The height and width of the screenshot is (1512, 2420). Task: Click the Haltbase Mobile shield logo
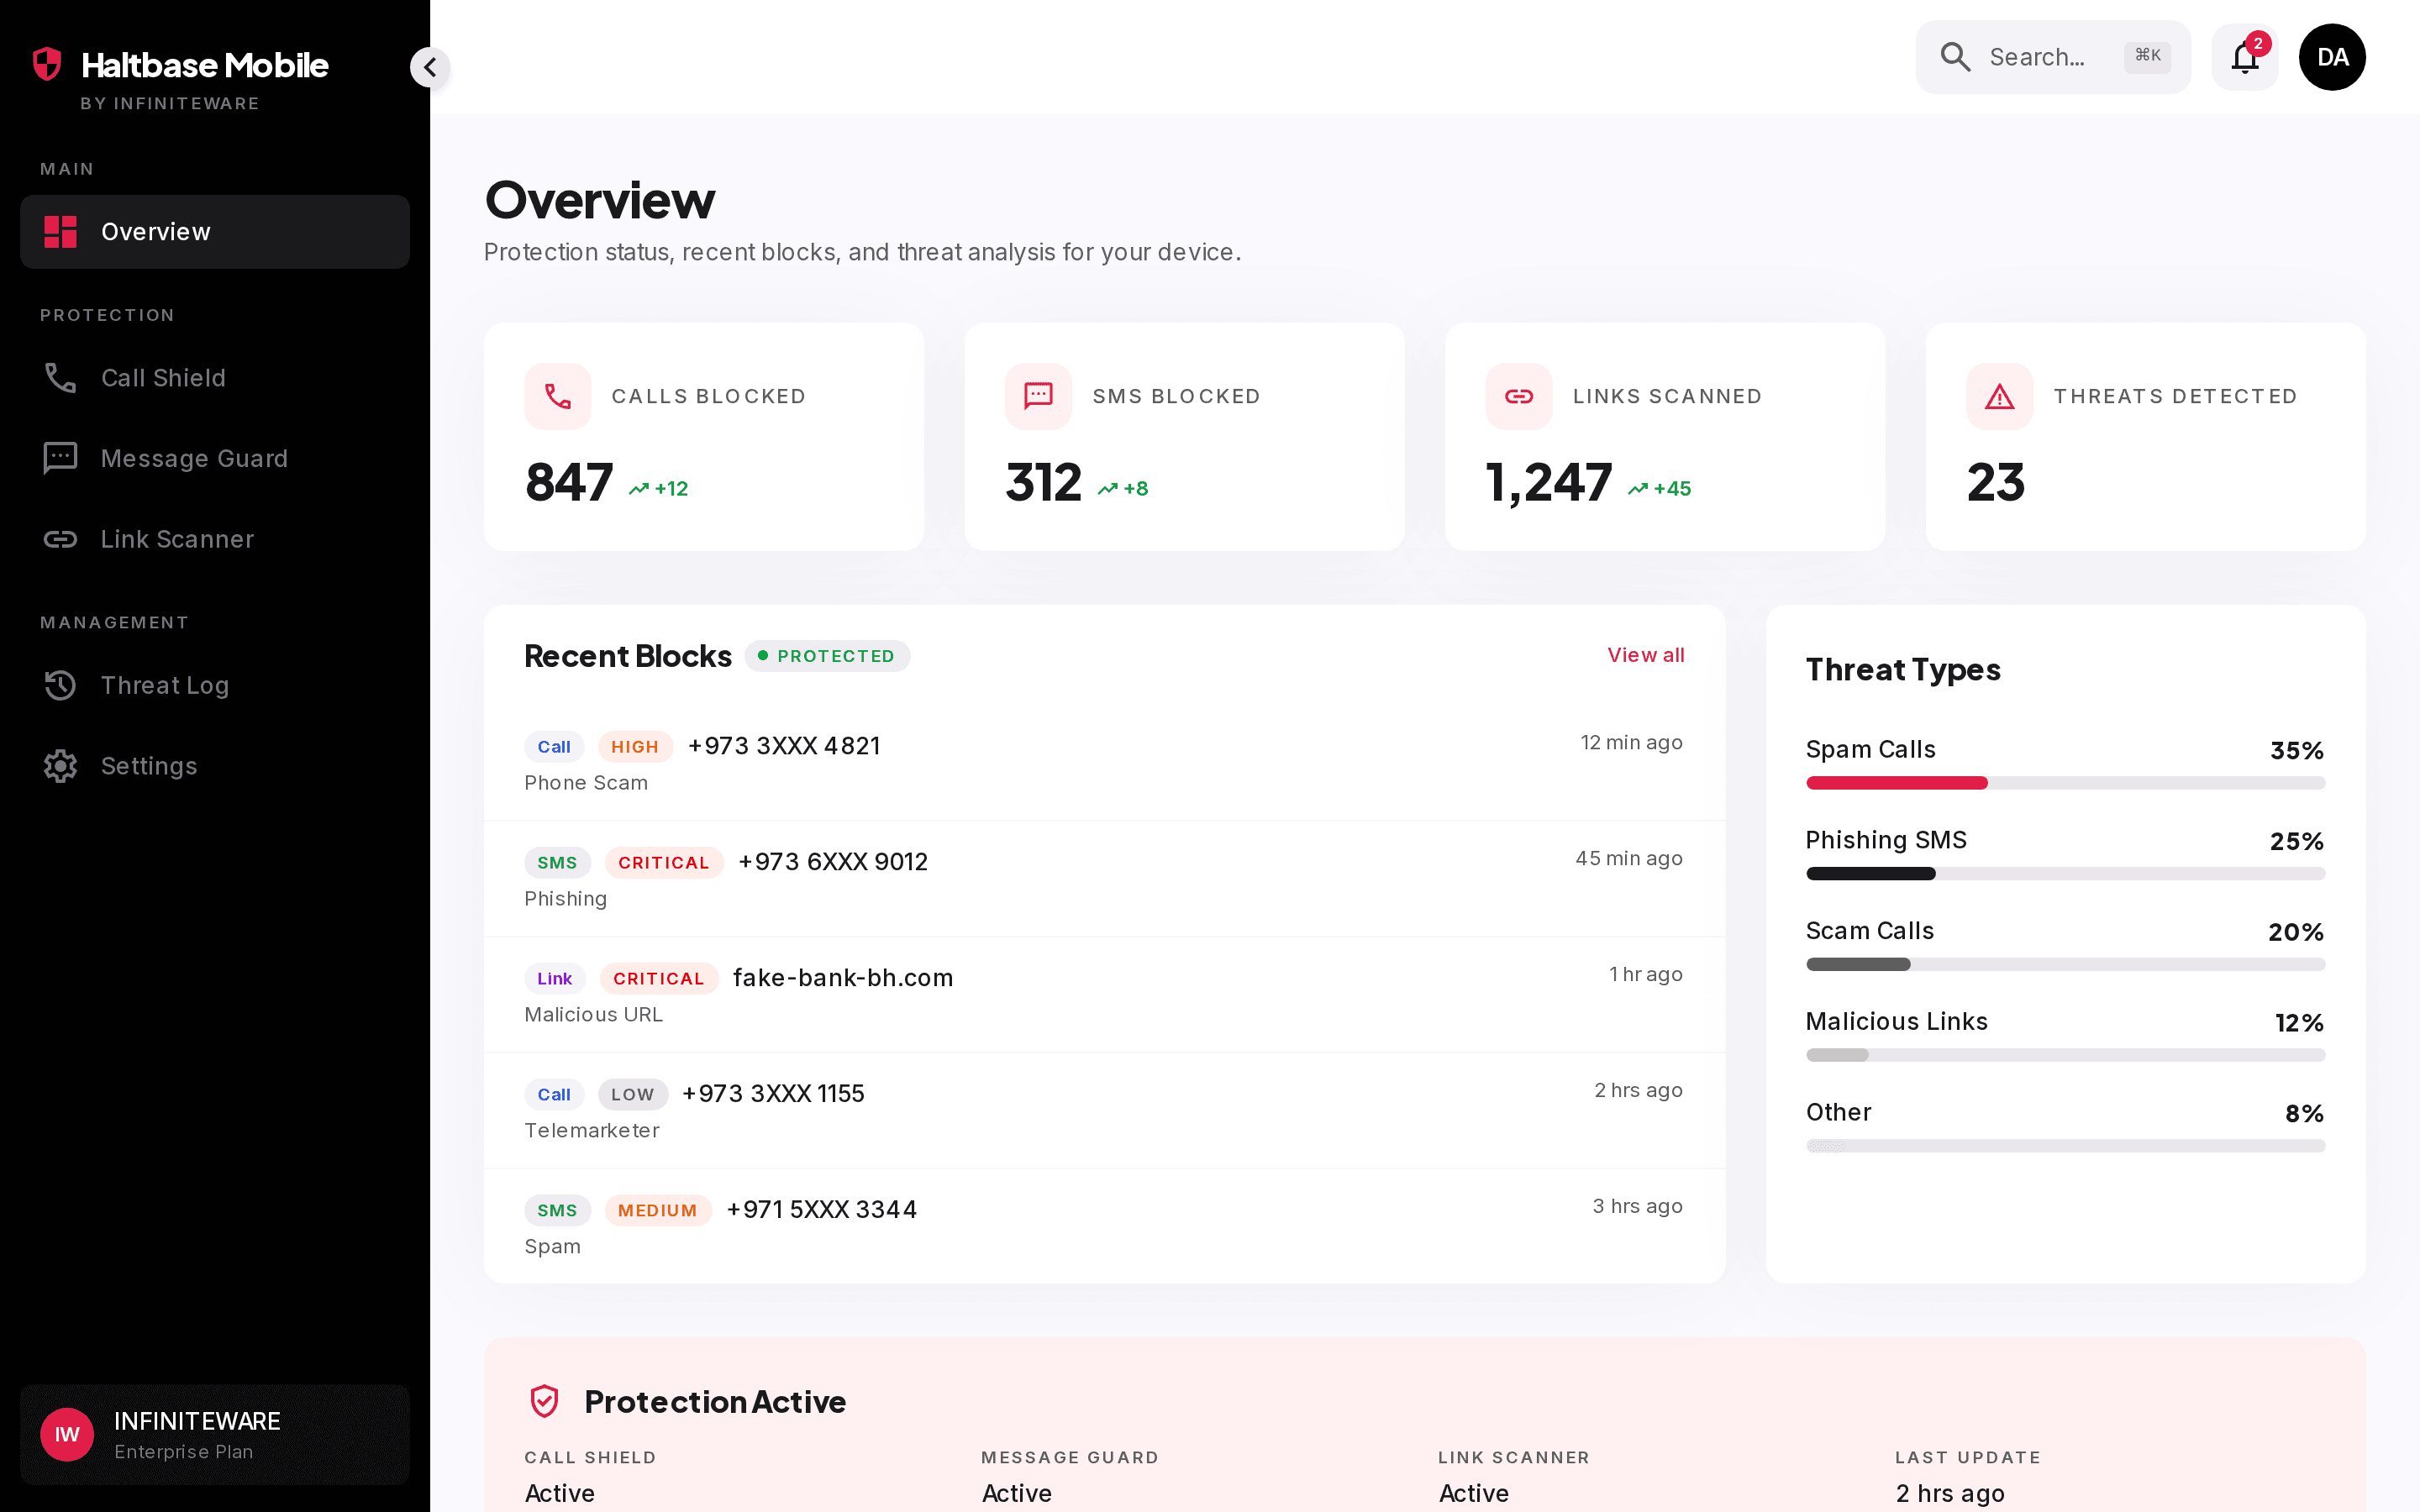click(x=47, y=64)
